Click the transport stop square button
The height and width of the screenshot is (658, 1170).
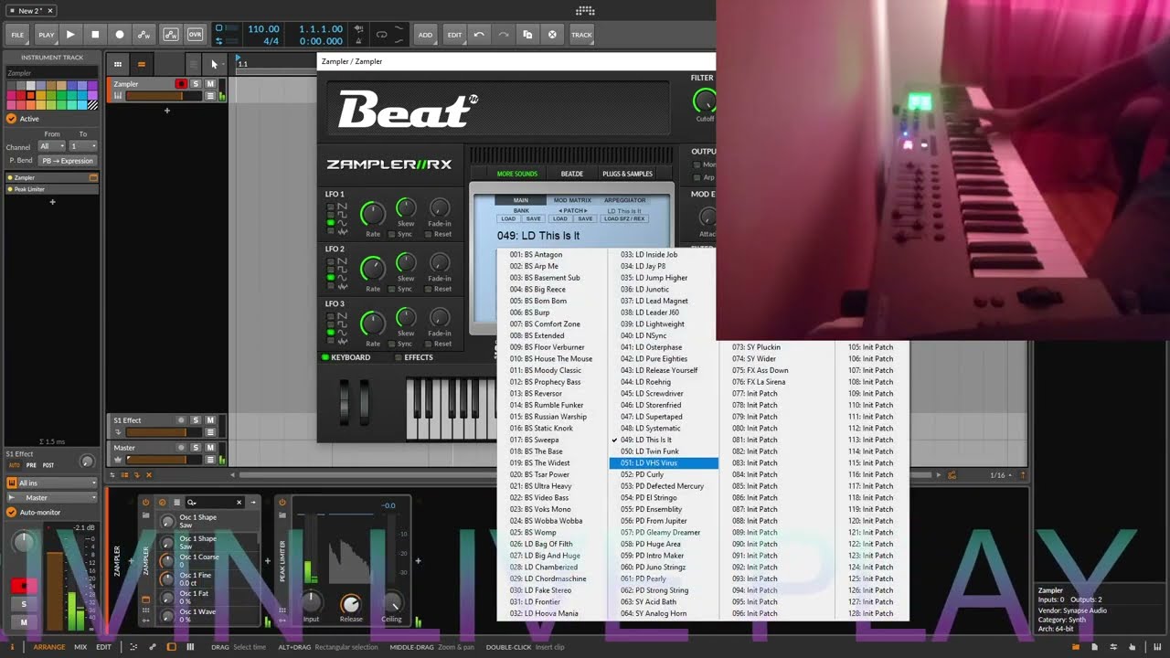pyautogui.click(x=95, y=35)
